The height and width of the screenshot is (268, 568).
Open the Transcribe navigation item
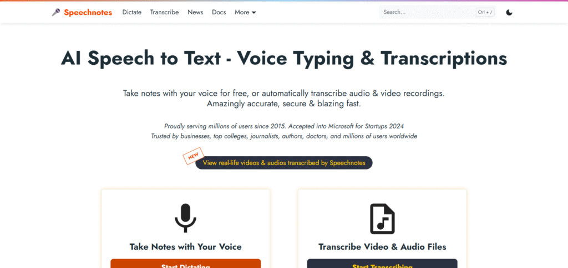[164, 12]
